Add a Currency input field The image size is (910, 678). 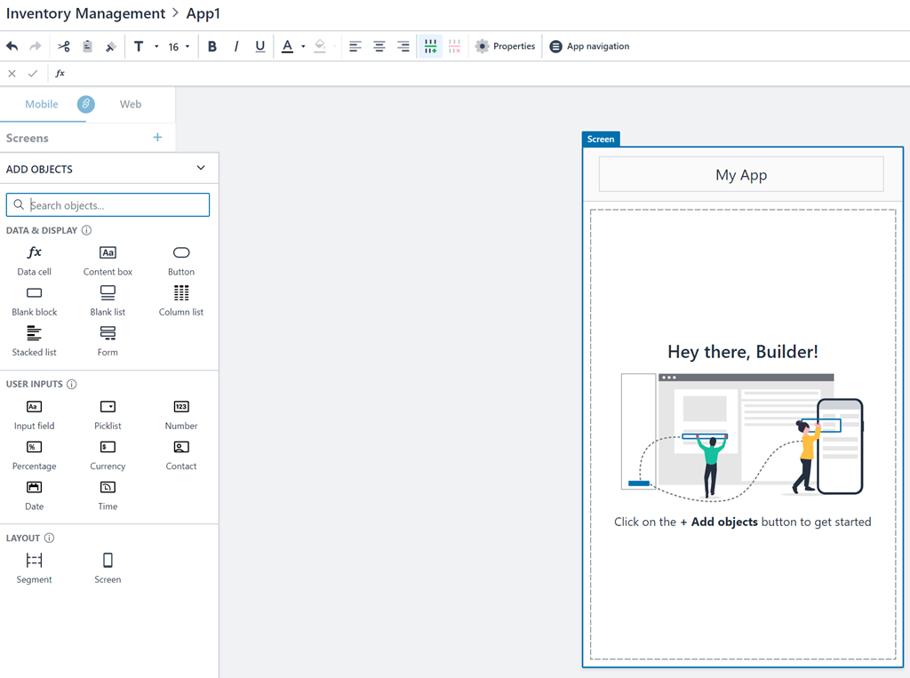[108, 454]
